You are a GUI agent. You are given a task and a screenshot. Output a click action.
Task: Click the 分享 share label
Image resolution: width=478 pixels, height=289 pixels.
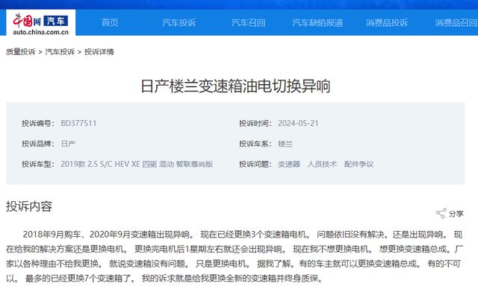click(x=456, y=214)
